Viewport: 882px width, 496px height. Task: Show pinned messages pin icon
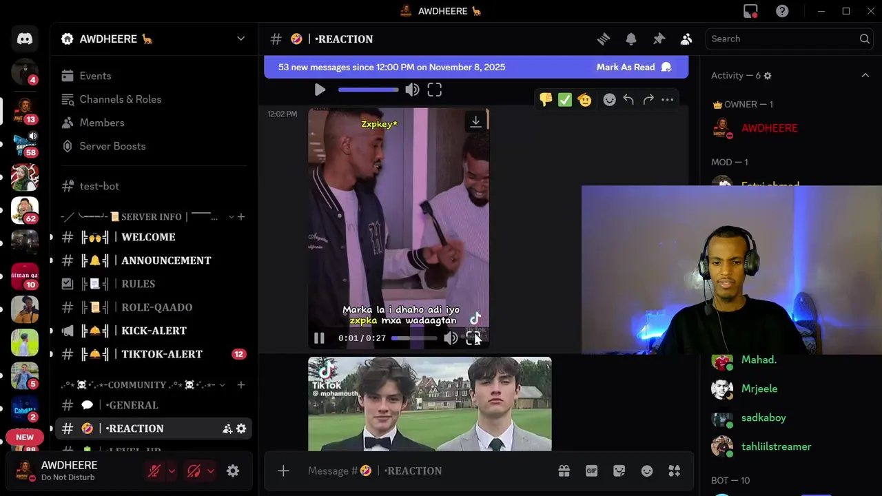click(x=659, y=39)
